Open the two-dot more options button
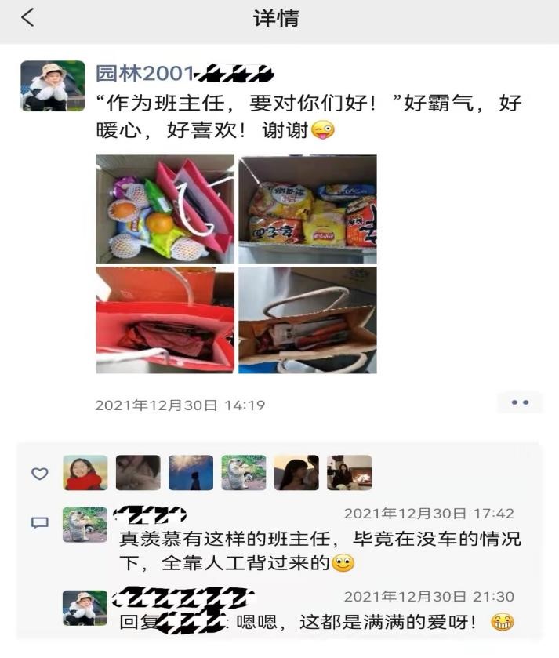This screenshot has width=559, height=658. (x=520, y=402)
